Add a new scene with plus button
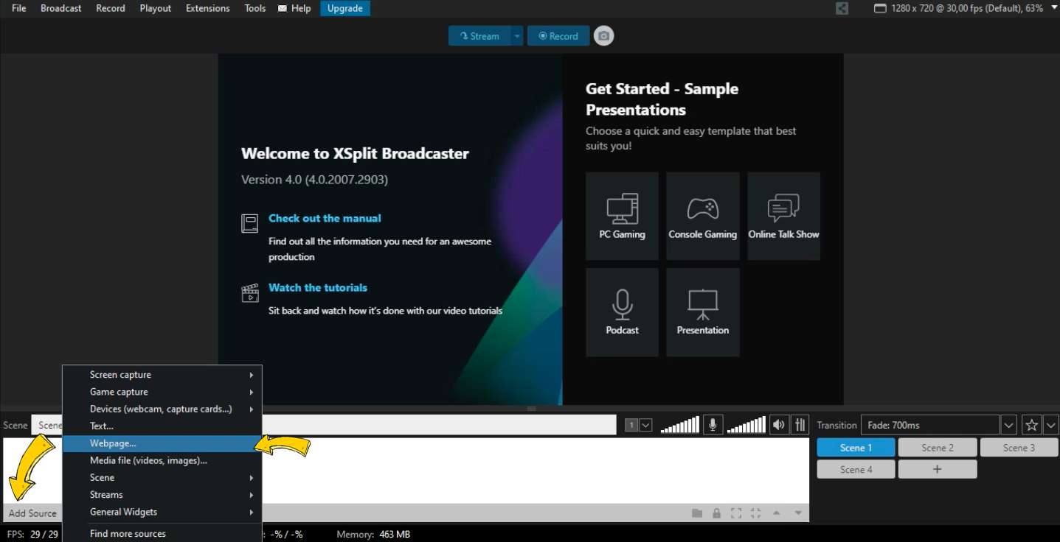This screenshot has width=1060, height=542. 938,469
